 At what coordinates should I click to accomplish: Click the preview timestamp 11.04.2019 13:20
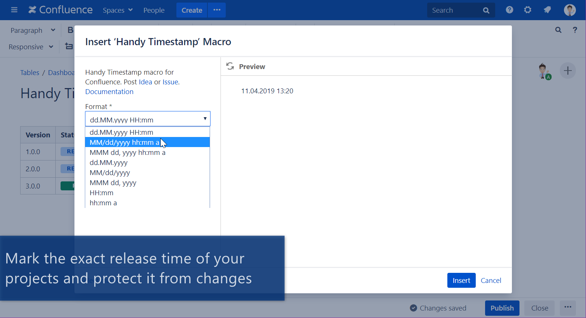(x=267, y=91)
